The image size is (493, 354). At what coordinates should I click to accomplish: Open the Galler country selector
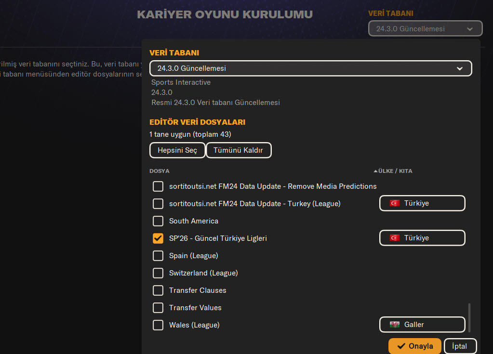[422, 325]
